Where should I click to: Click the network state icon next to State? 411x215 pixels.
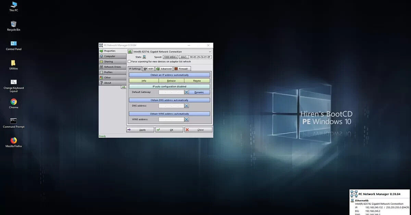[144, 57]
